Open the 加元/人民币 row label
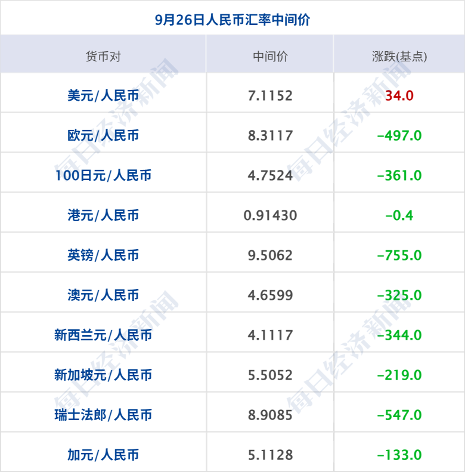This screenshot has height=472, width=465. point(103,455)
